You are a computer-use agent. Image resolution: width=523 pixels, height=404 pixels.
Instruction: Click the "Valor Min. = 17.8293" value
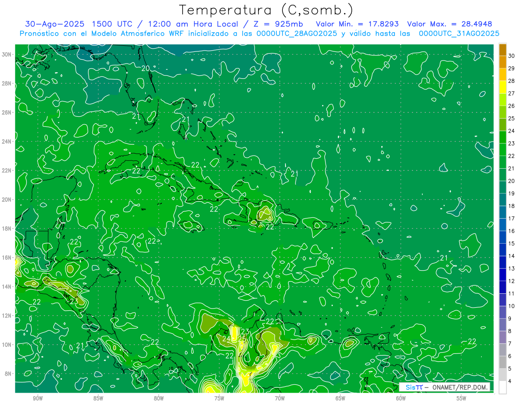click(357, 24)
